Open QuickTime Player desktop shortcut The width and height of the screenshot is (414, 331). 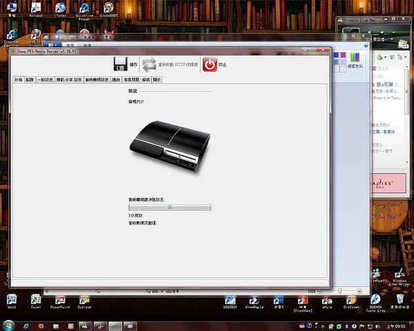84,10
